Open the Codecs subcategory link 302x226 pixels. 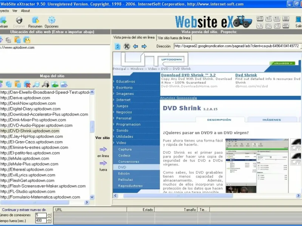pos(124,156)
